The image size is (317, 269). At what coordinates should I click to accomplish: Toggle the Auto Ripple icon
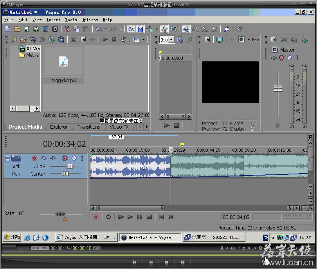pyautogui.click(x=150, y=29)
